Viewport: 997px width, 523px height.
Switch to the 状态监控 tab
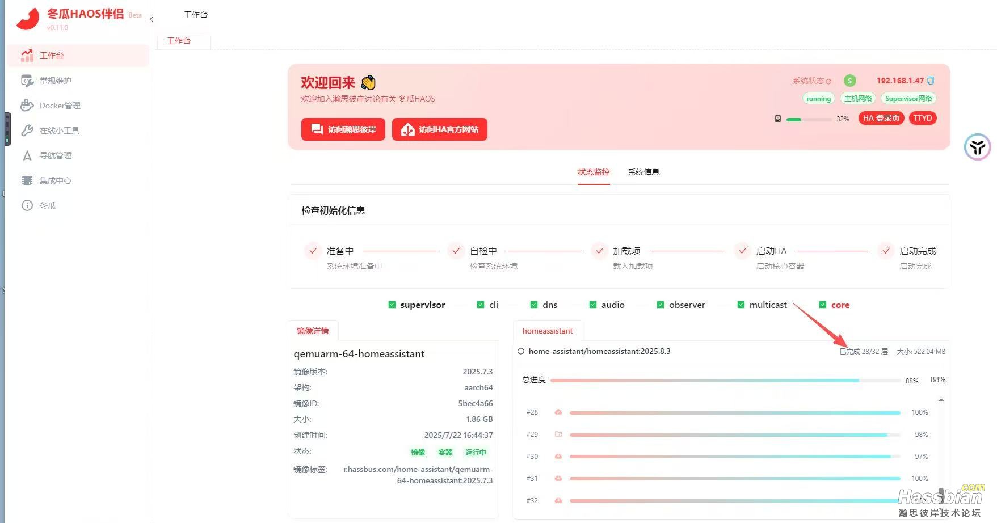coord(594,172)
